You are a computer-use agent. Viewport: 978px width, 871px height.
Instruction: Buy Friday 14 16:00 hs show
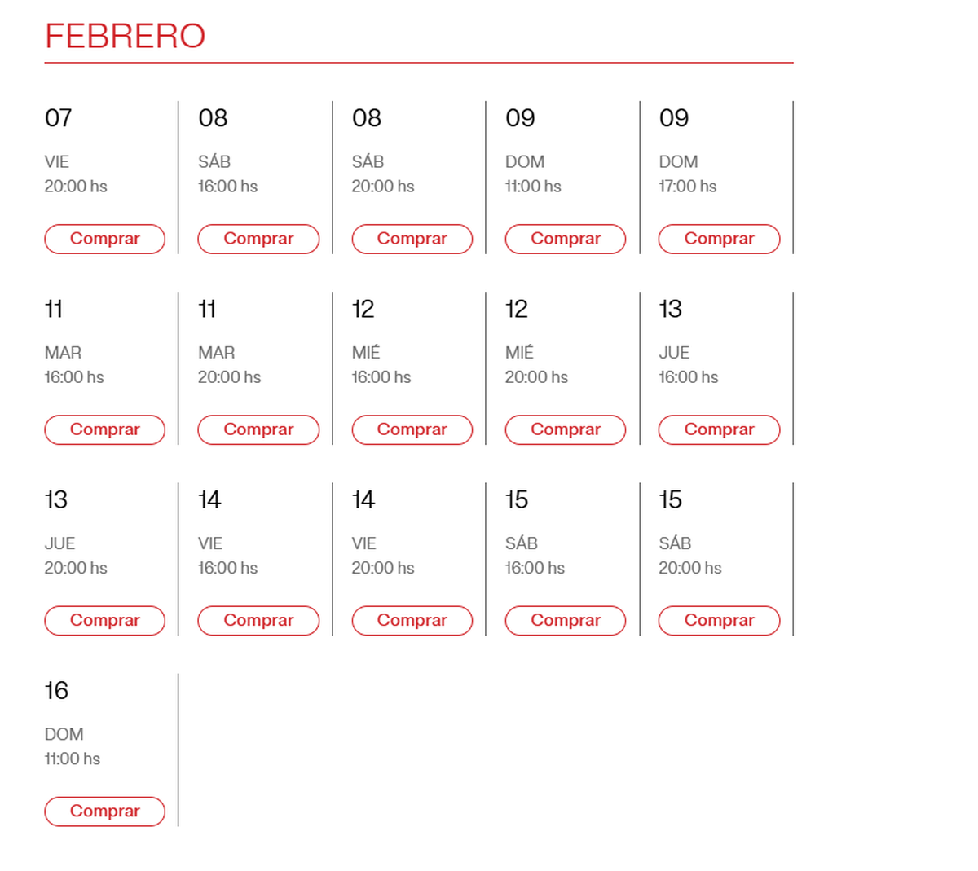258,620
